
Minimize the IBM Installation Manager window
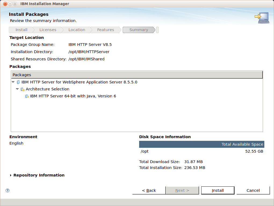(x=10, y=4)
